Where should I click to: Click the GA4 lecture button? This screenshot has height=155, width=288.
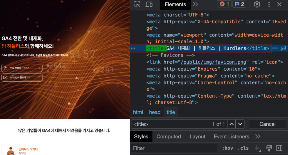click(22, 78)
